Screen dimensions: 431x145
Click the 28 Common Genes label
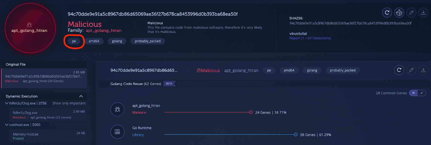[391, 93]
